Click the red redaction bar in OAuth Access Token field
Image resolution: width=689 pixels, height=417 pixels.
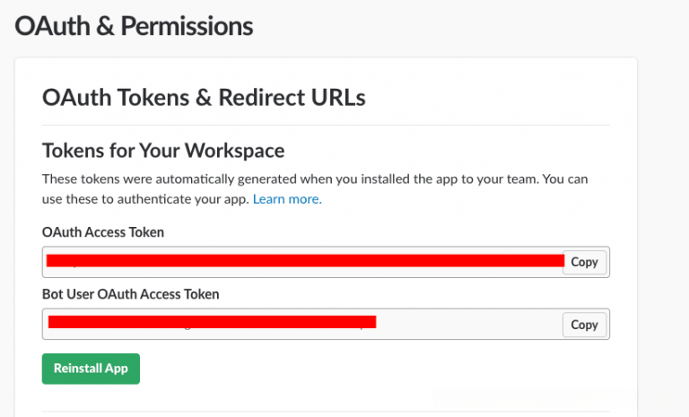(305, 260)
